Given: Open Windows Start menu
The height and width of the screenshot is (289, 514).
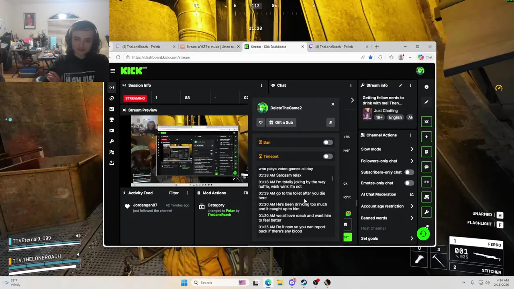Looking at the screenshot, I should 184,283.
